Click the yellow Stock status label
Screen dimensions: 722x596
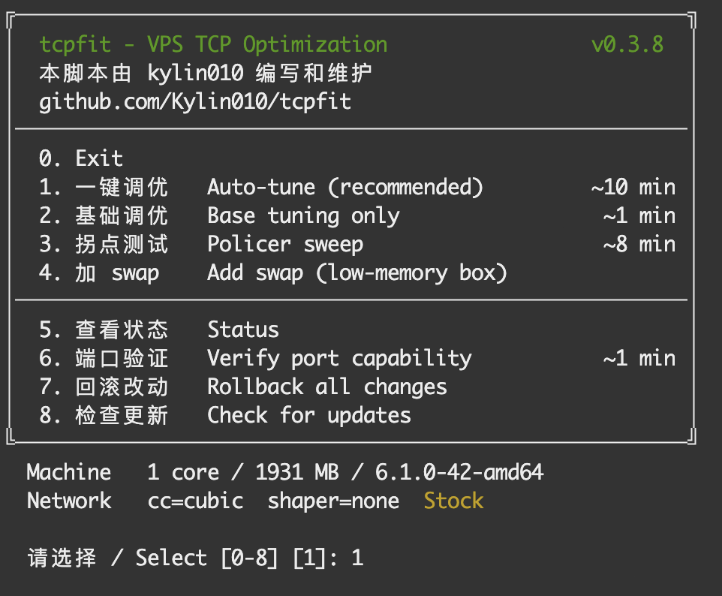tap(453, 501)
